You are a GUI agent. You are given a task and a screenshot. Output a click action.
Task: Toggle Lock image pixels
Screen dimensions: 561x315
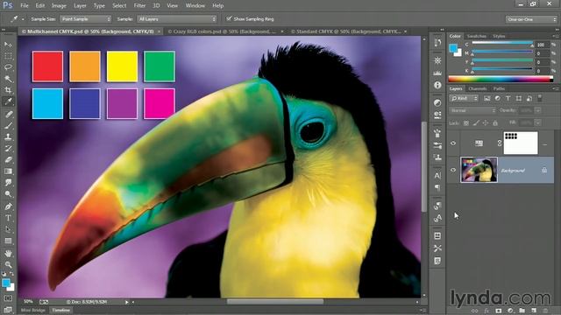pyautogui.click(x=476, y=122)
